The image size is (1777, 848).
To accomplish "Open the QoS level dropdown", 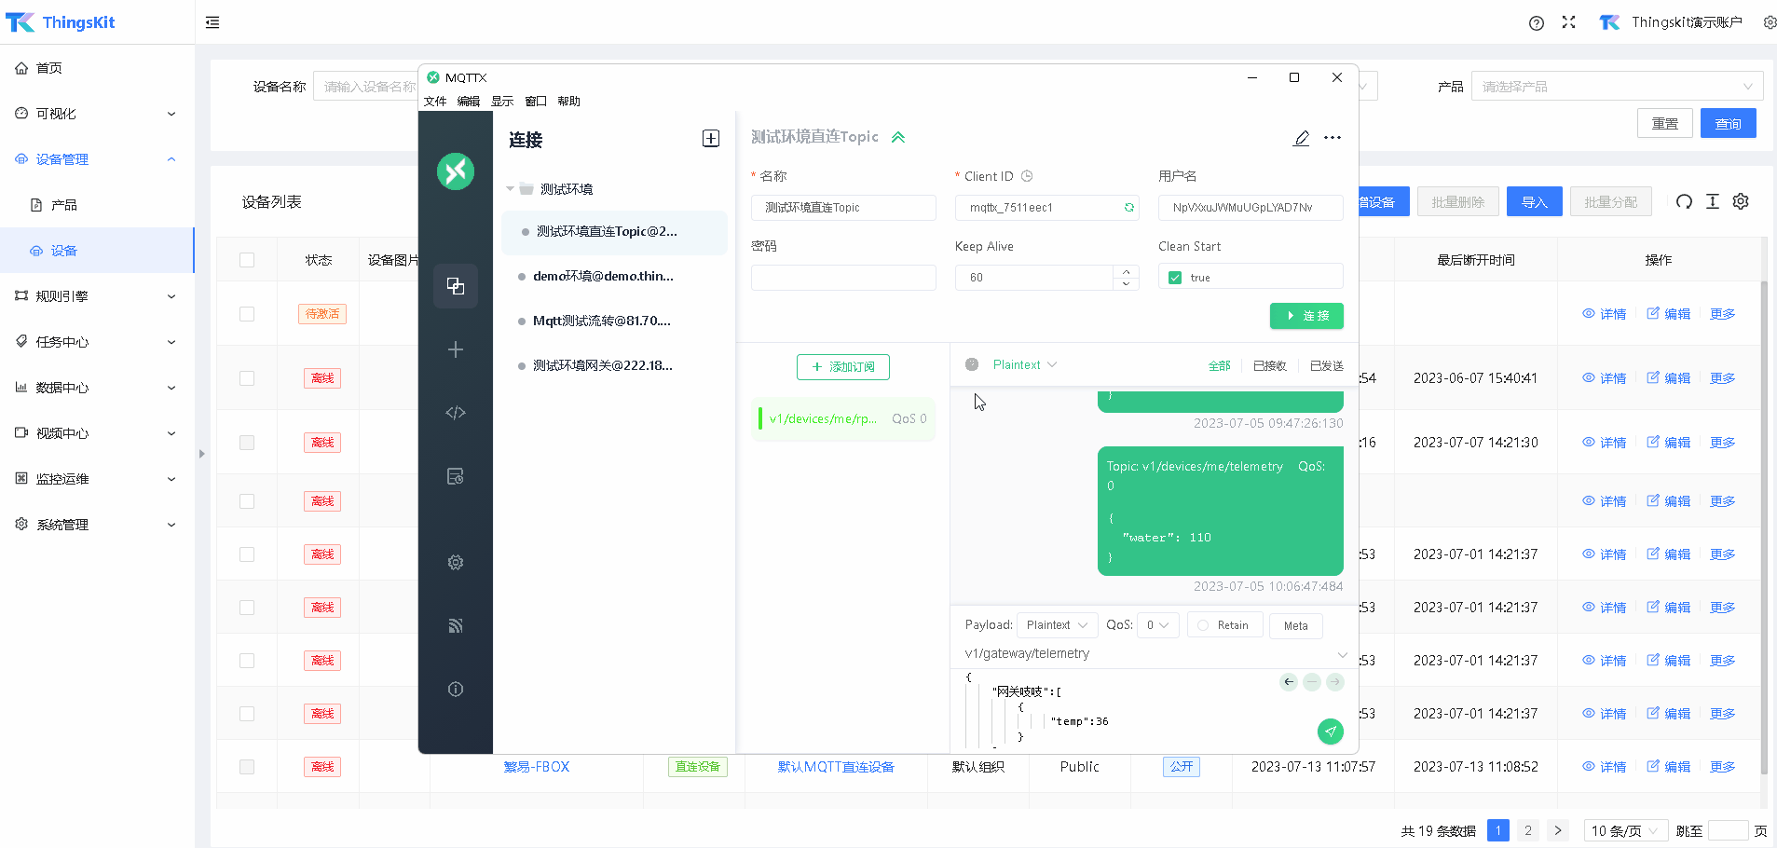I will [1157, 625].
